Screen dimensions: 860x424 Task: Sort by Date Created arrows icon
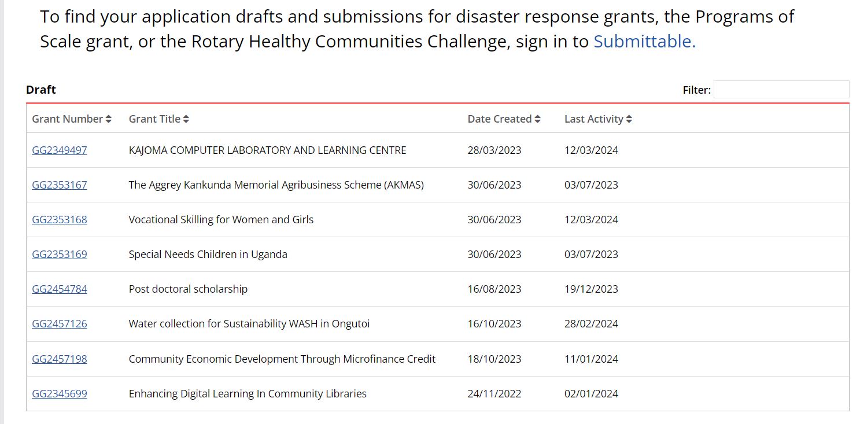(x=537, y=119)
